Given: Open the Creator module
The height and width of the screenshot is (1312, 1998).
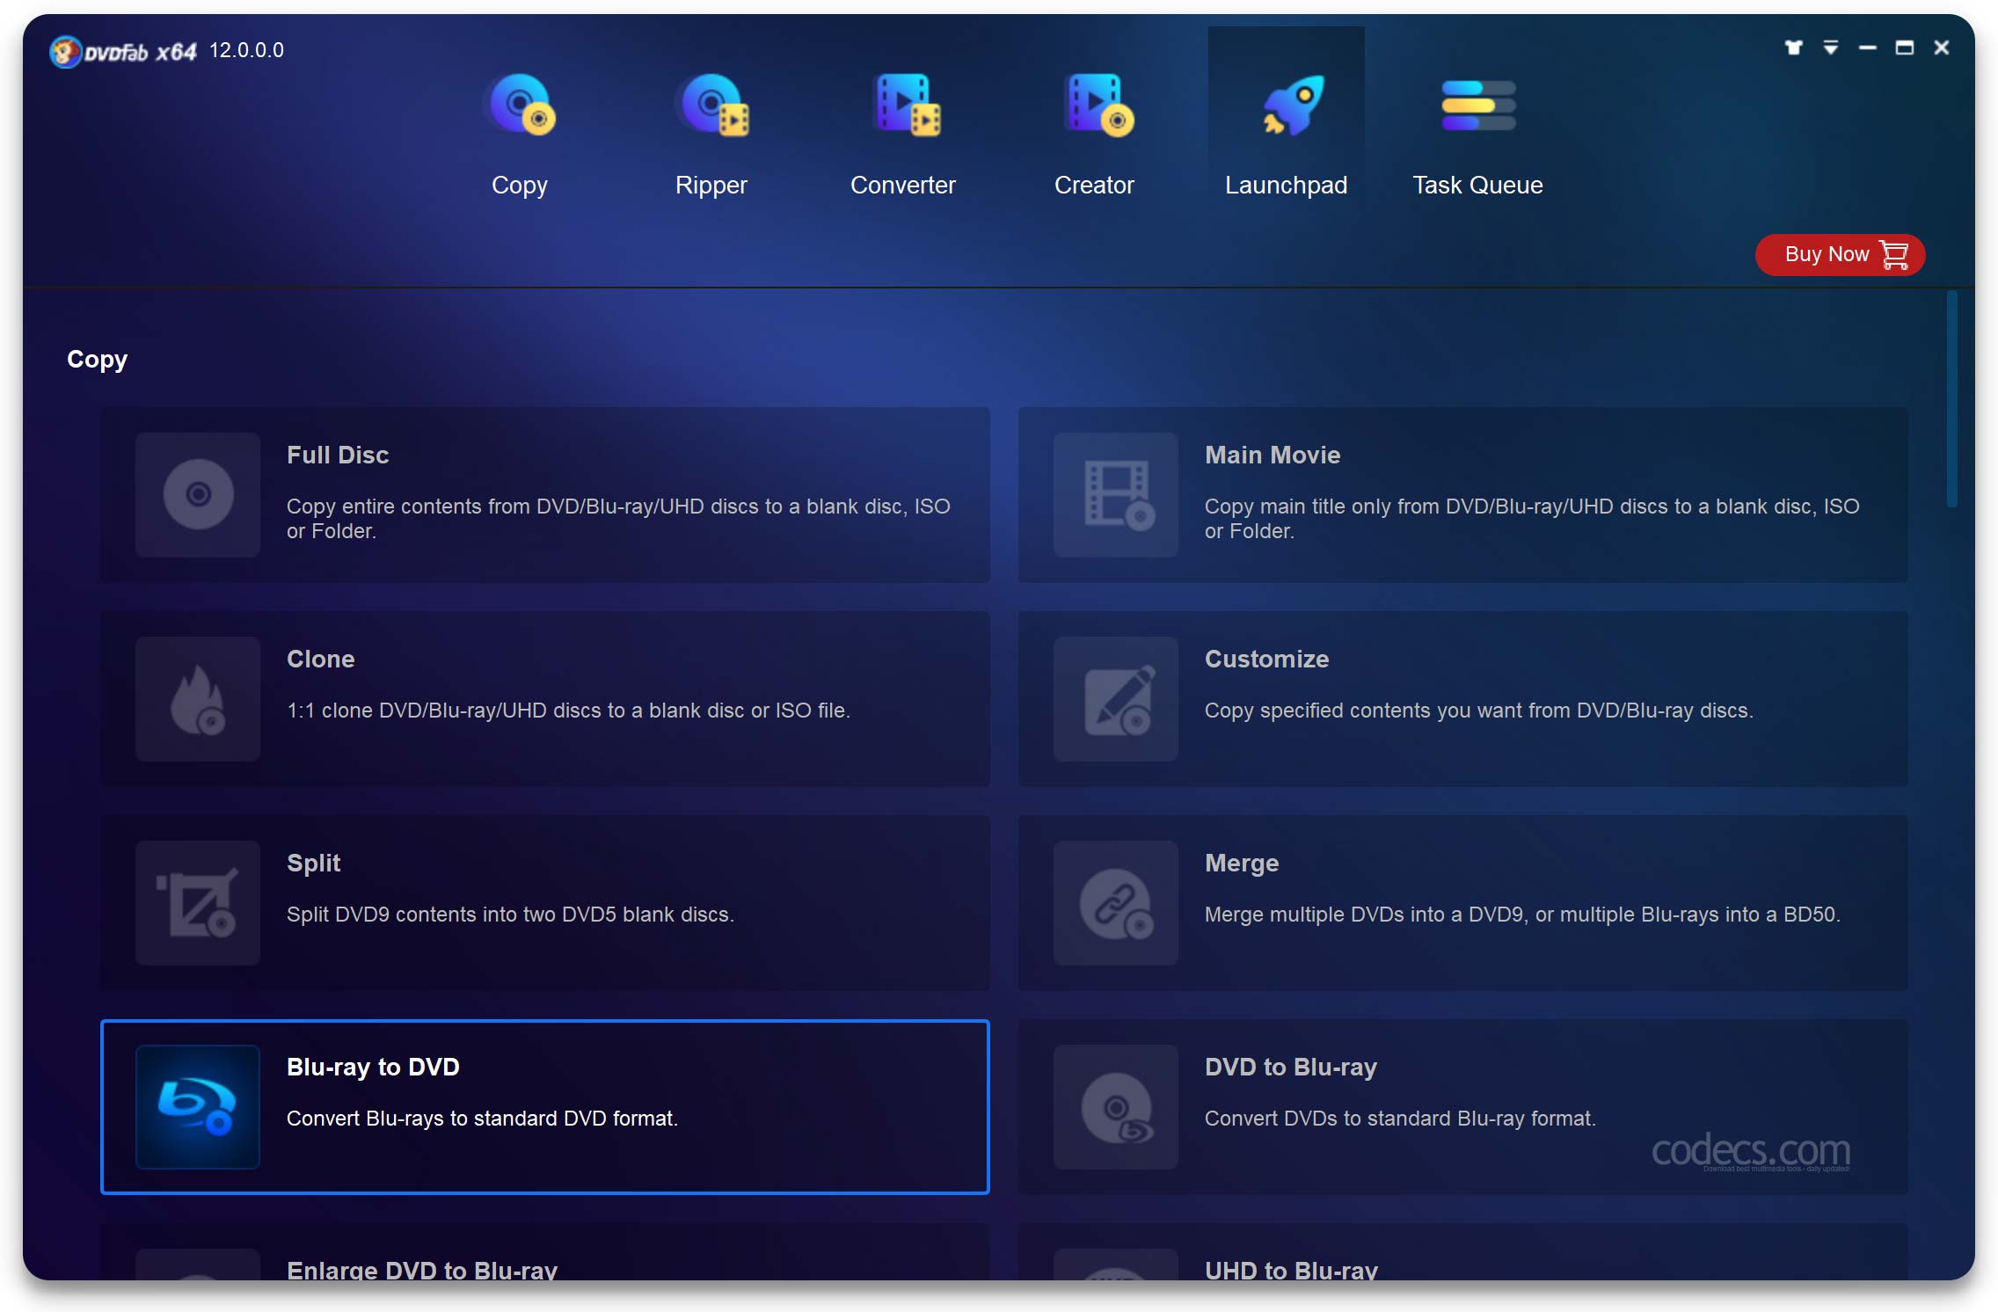Looking at the screenshot, I should (1095, 134).
